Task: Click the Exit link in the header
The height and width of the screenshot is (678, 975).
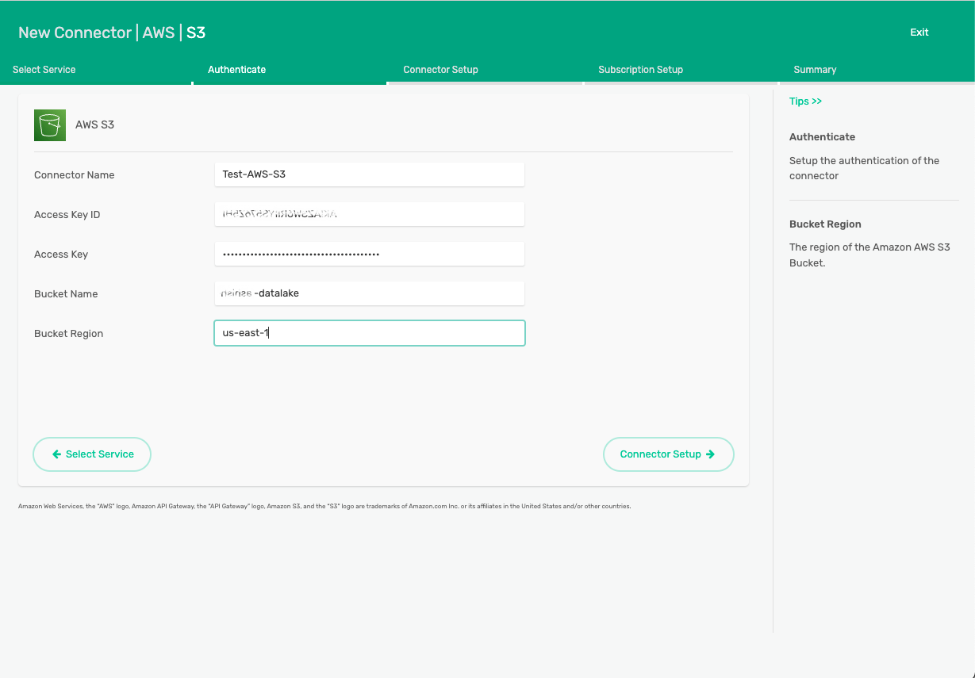Action: pyautogui.click(x=919, y=33)
